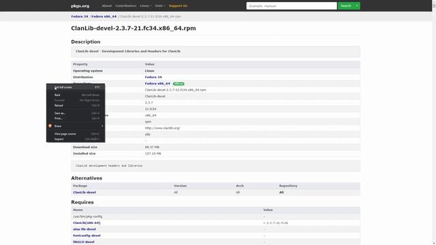Click the Description heading
This screenshot has width=436, height=245.
86,42
